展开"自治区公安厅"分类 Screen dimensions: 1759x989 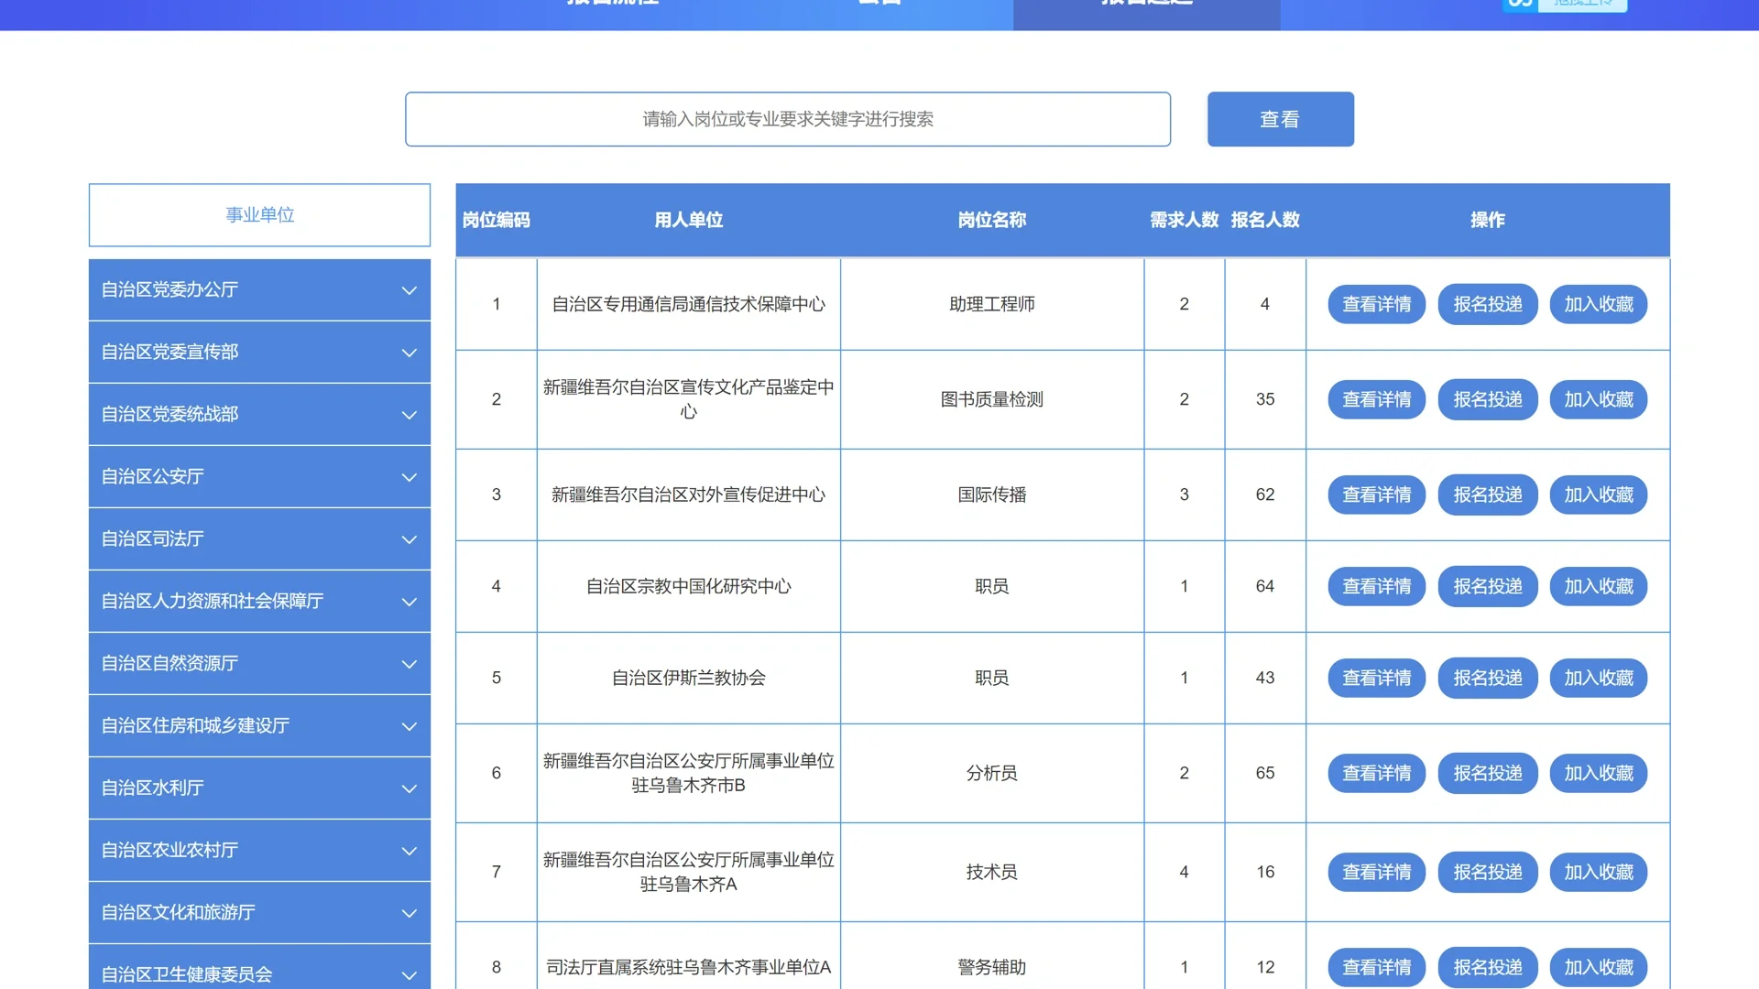click(259, 476)
